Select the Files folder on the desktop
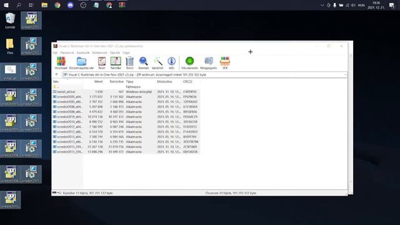Screen dimensions: 400x225 tap(10, 46)
